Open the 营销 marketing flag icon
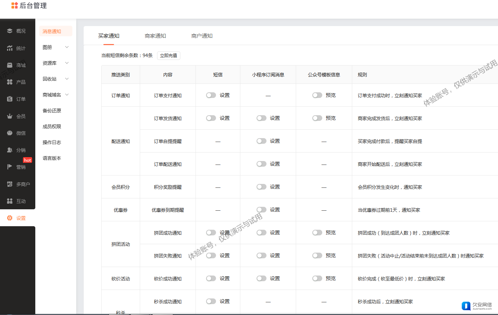Viewport: 498px width, 315px height. [x=10, y=167]
